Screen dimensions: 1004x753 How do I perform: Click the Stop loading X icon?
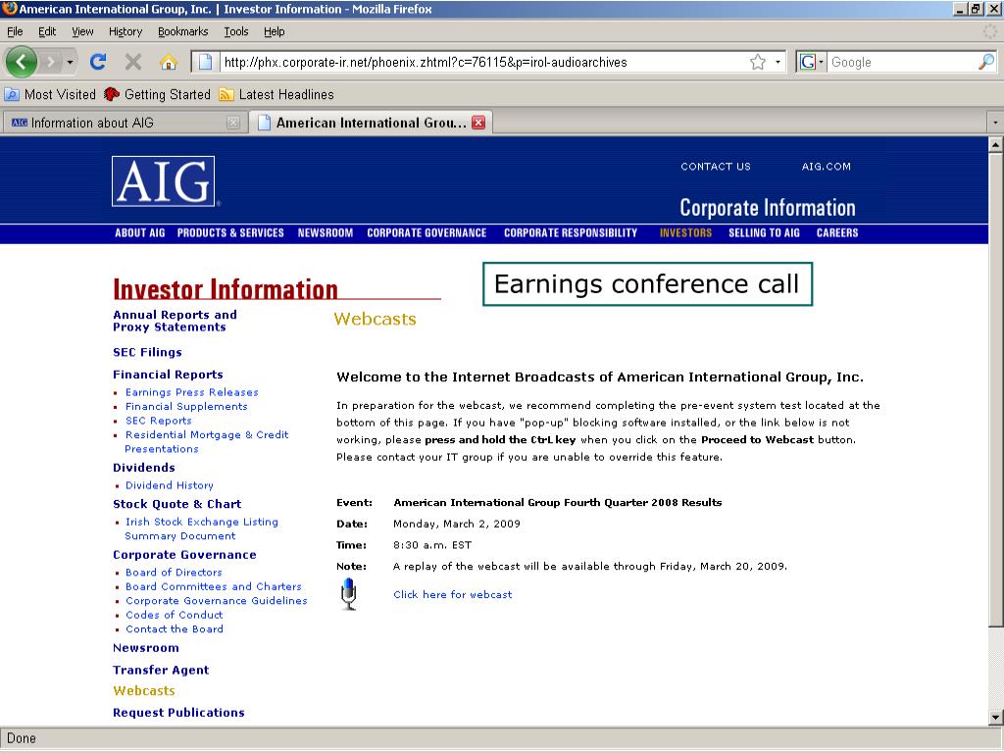pyautogui.click(x=133, y=62)
